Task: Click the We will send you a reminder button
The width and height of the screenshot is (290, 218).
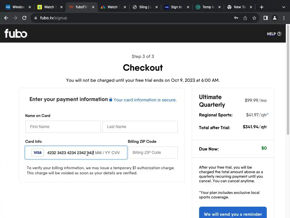Action: (233, 214)
